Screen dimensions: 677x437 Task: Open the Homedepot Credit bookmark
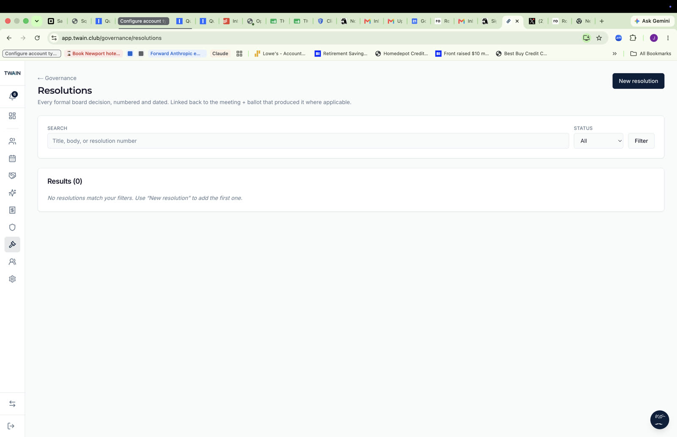(402, 54)
